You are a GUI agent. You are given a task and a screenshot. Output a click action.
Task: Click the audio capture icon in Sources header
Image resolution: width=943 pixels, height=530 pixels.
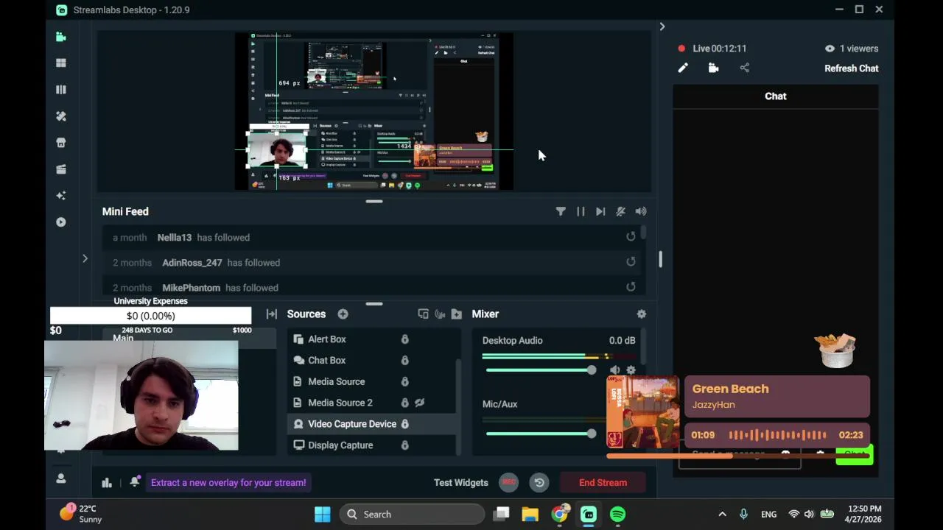[440, 314]
